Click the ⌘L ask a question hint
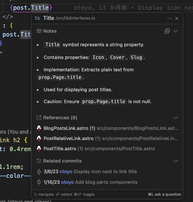Image resolution: width=193 pixels, height=202 pixels. click(165, 194)
